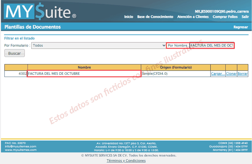Open Atención a Clientes
252x164 pixels.
coord(193,17)
